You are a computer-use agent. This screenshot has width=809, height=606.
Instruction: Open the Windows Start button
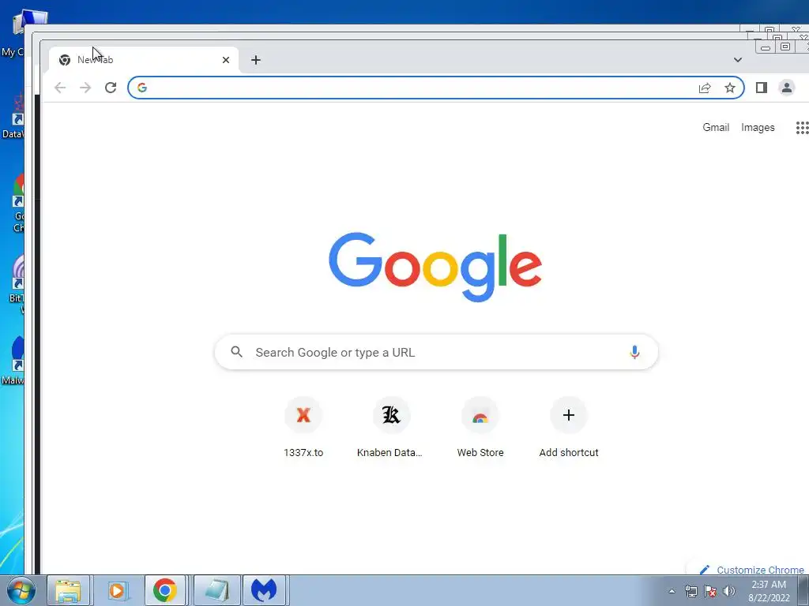click(21, 590)
